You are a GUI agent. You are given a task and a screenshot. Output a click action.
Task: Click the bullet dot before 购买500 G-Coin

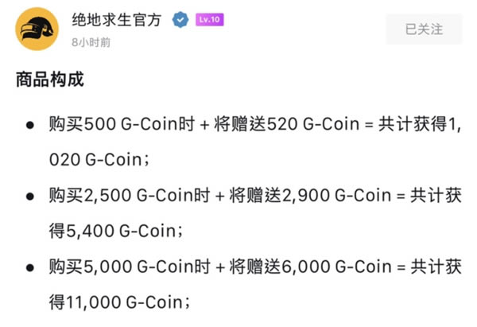click(x=30, y=125)
